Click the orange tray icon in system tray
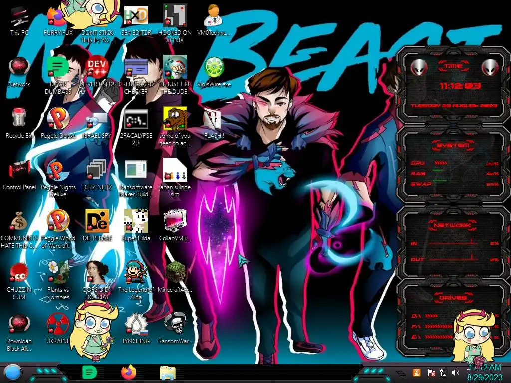Screen dimensions: 511x383 [417, 372]
